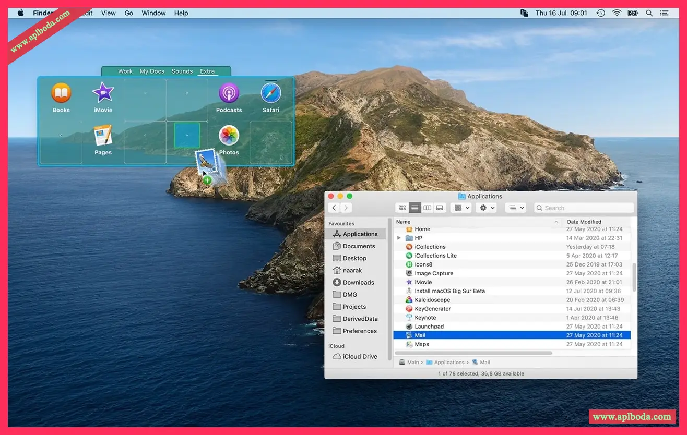Open the Books app icon

click(61, 93)
